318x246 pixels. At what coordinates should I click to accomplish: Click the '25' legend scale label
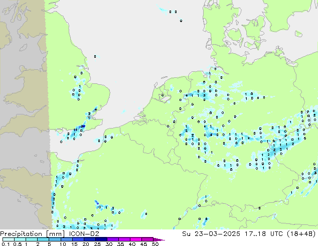(x=97, y=244)
